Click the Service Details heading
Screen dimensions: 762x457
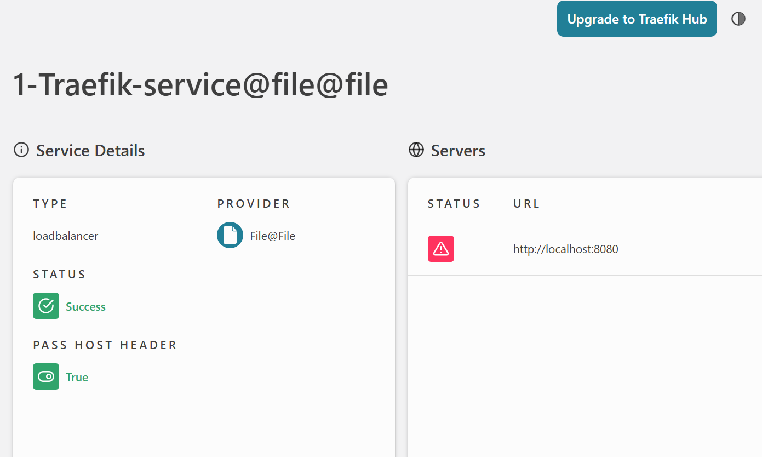click(90, 151)
